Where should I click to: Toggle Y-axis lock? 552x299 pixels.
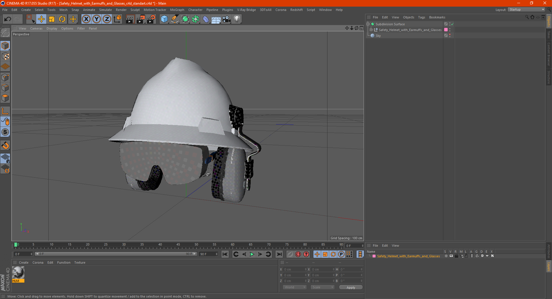pos(97,19)
